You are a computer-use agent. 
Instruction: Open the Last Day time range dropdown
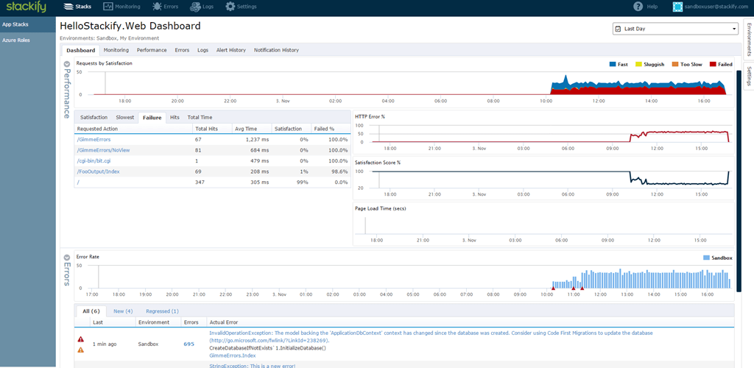click(675, 29)
